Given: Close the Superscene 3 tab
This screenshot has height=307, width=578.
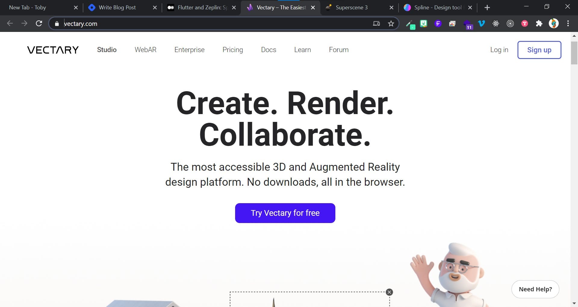Looking at the screenshot, I should coord(391,8).
